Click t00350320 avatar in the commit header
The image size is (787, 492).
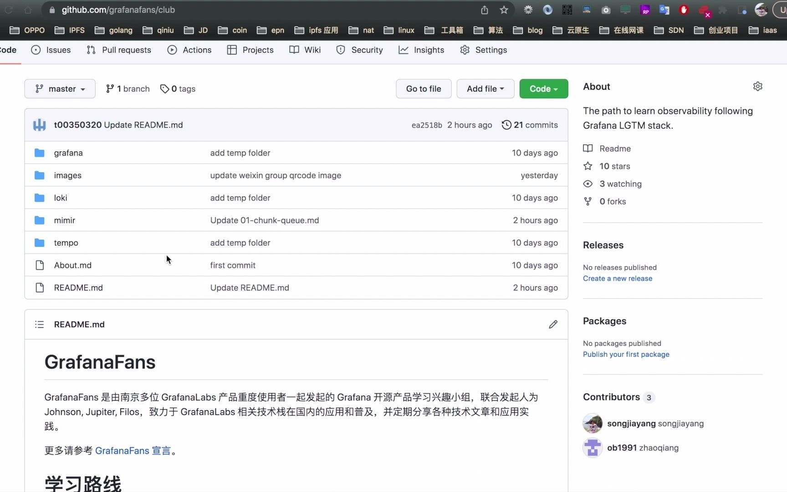(x=40, y=125)
